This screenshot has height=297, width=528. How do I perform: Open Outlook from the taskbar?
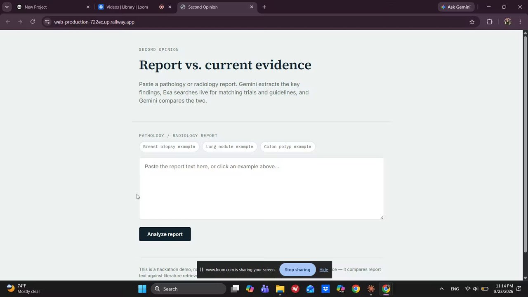[x=310, y=289]
